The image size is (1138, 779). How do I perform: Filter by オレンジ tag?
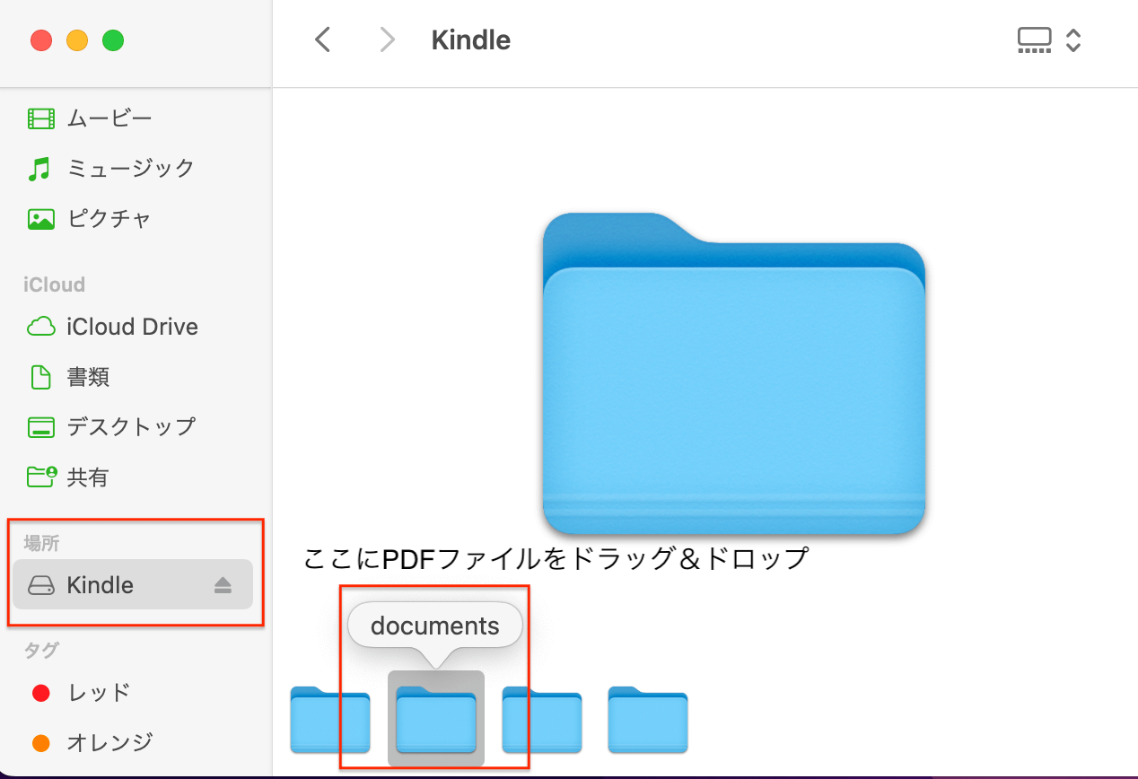[92, 742]
